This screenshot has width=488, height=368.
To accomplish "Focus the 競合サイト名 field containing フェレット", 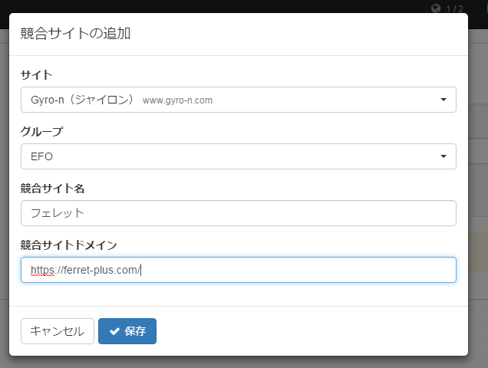I will tap(239, 213).
